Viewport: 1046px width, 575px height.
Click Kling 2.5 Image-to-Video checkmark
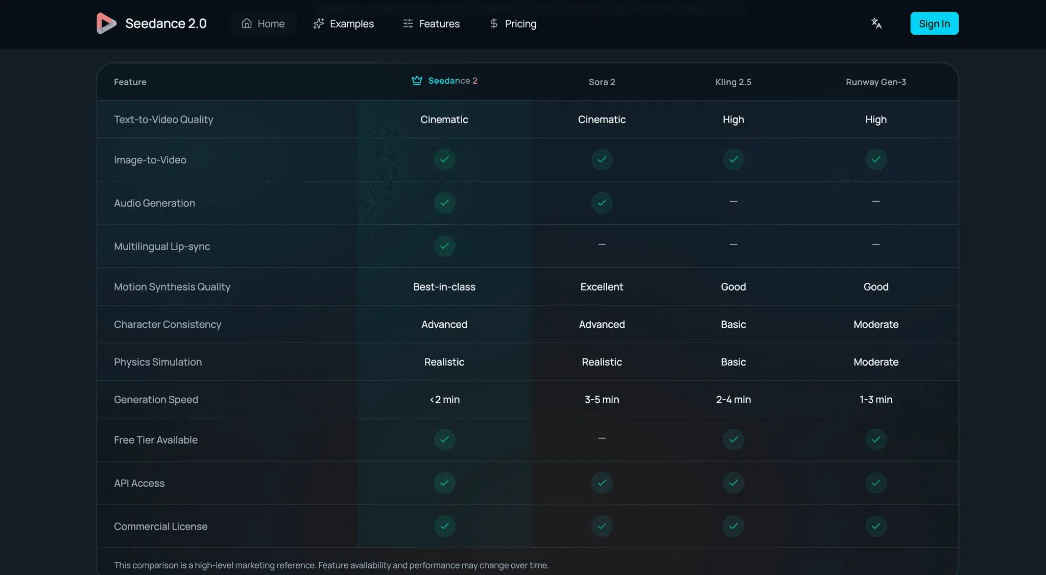[733, 160]
